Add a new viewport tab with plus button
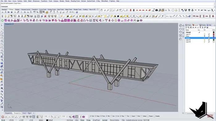Screen dimensions: 216x121 point(34,113)
